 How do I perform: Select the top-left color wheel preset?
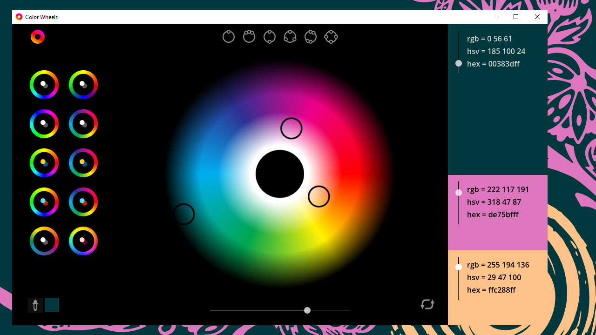click(44, 85)
